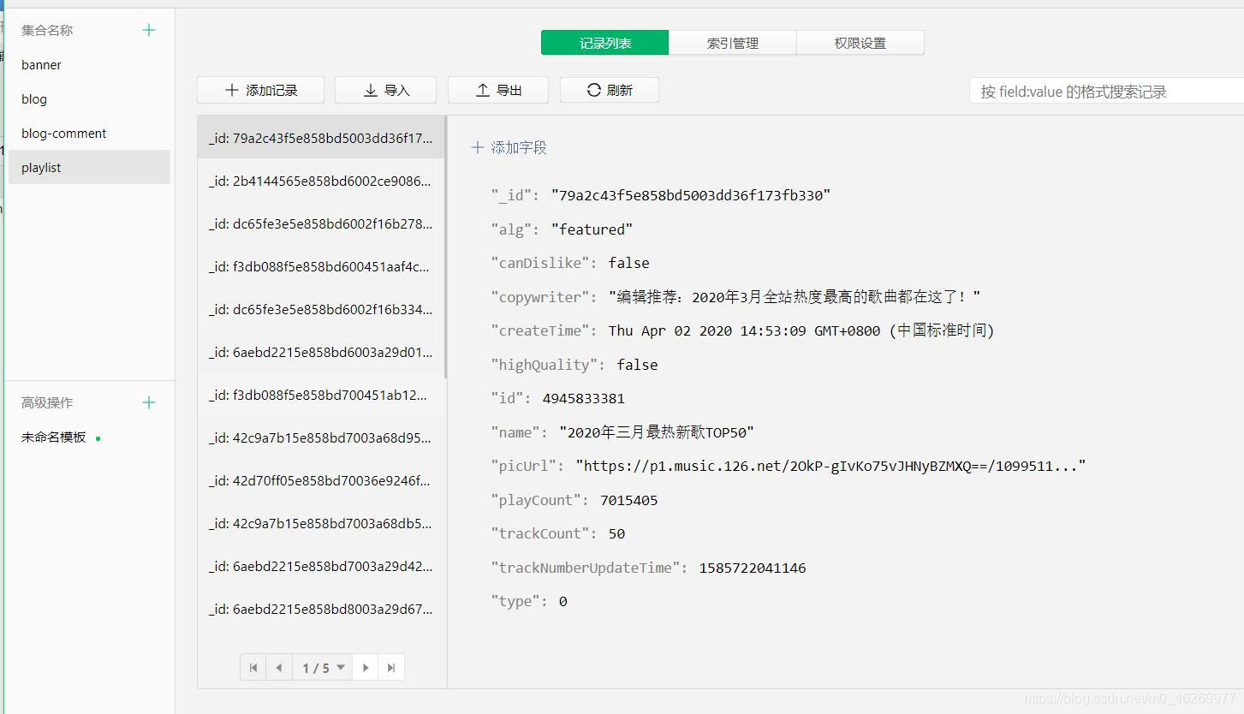The height and width of the screenshot is (714, 1244).
Task: Click the copywriter field value
Action: point(795,297)
